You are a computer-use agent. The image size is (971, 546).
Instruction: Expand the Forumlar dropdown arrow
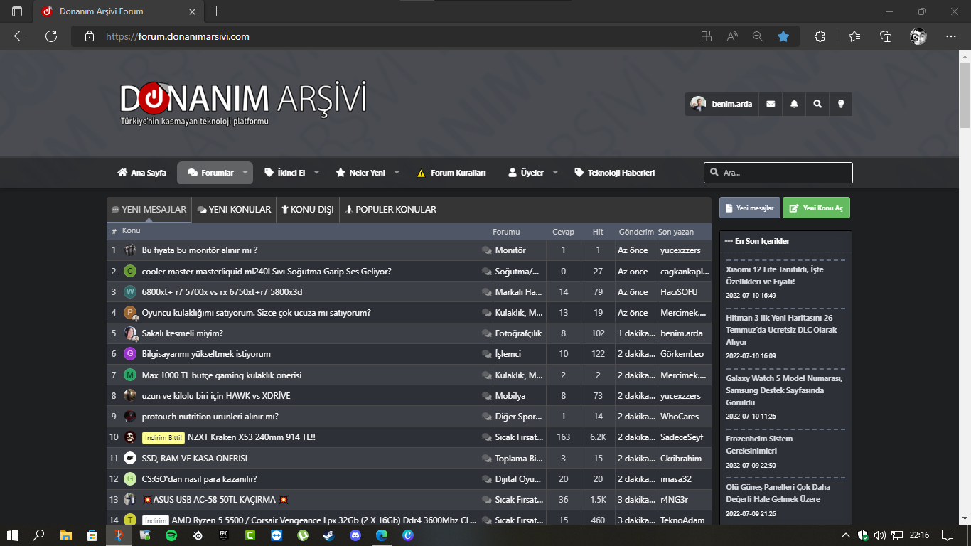tap(245, 173)
